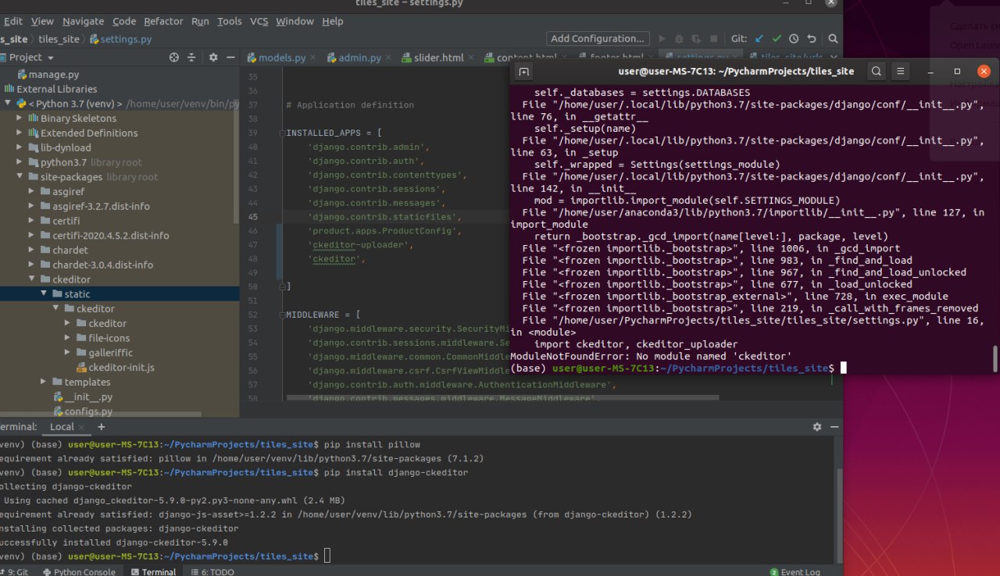Expand the Extended Definitions node
Viewport: 1000px width, 576px height.
(20, 133)
